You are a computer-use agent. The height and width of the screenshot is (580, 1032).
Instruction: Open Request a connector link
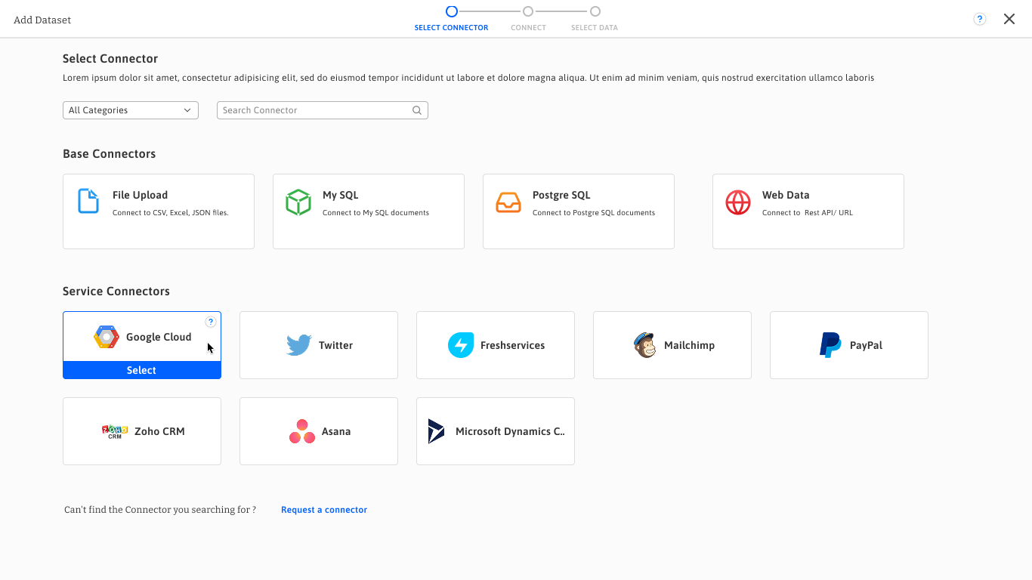tap(324, 510)
